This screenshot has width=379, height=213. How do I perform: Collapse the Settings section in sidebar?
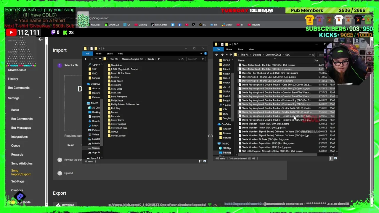pyautogui.click(x=40, y=98)
